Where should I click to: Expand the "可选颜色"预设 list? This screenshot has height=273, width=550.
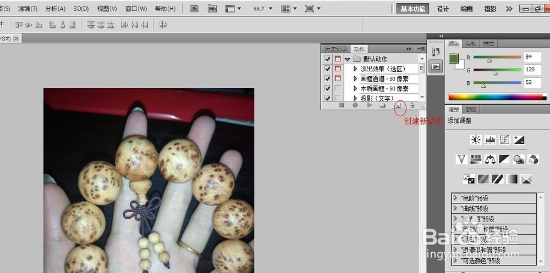pos(455,260)
